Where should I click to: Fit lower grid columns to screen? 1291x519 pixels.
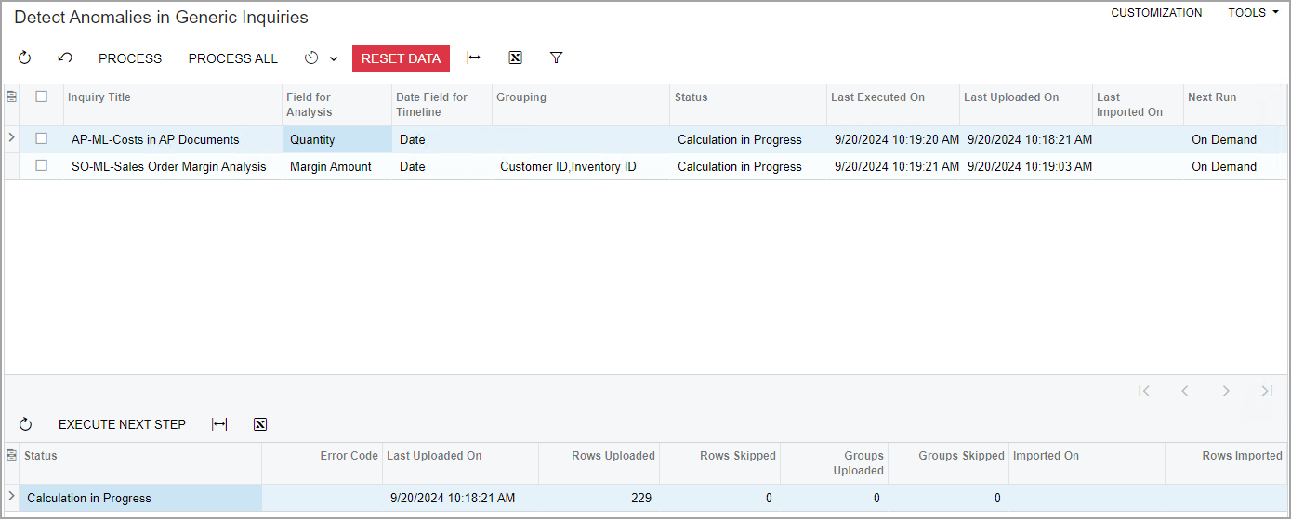[219, 424]
